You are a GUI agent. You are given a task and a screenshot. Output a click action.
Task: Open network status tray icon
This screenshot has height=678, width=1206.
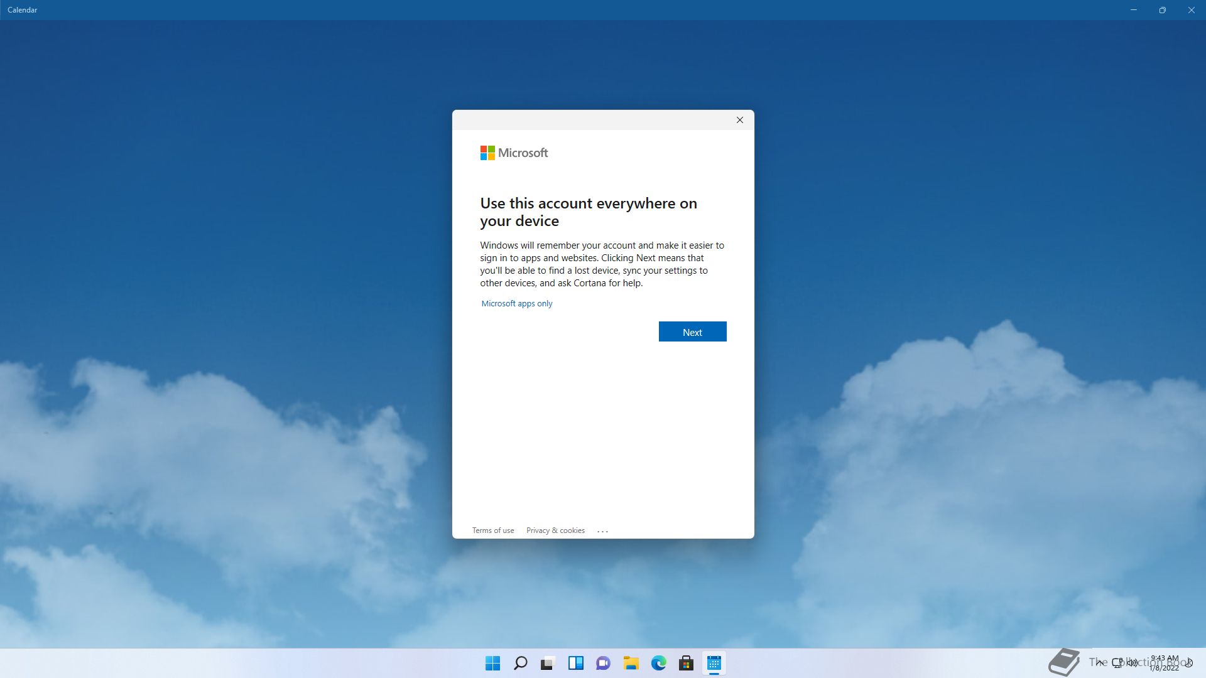pyautogui.click(x=1118, y=663)
